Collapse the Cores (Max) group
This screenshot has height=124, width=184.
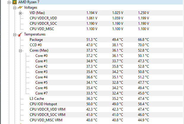pos(20,51)
